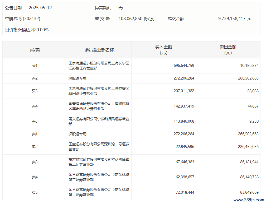Select sell amount 9,250
266x204 pixels.
tap(254, 121)
